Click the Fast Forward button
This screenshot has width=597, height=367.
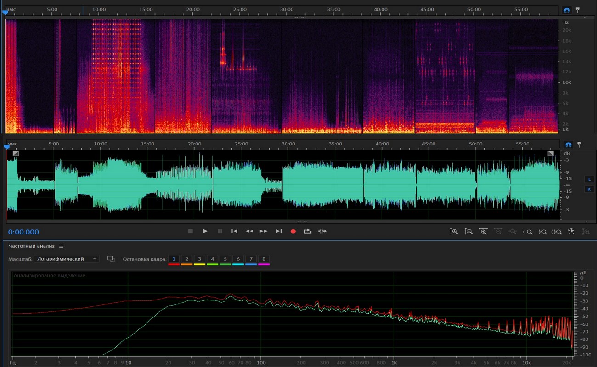[264, 231]
